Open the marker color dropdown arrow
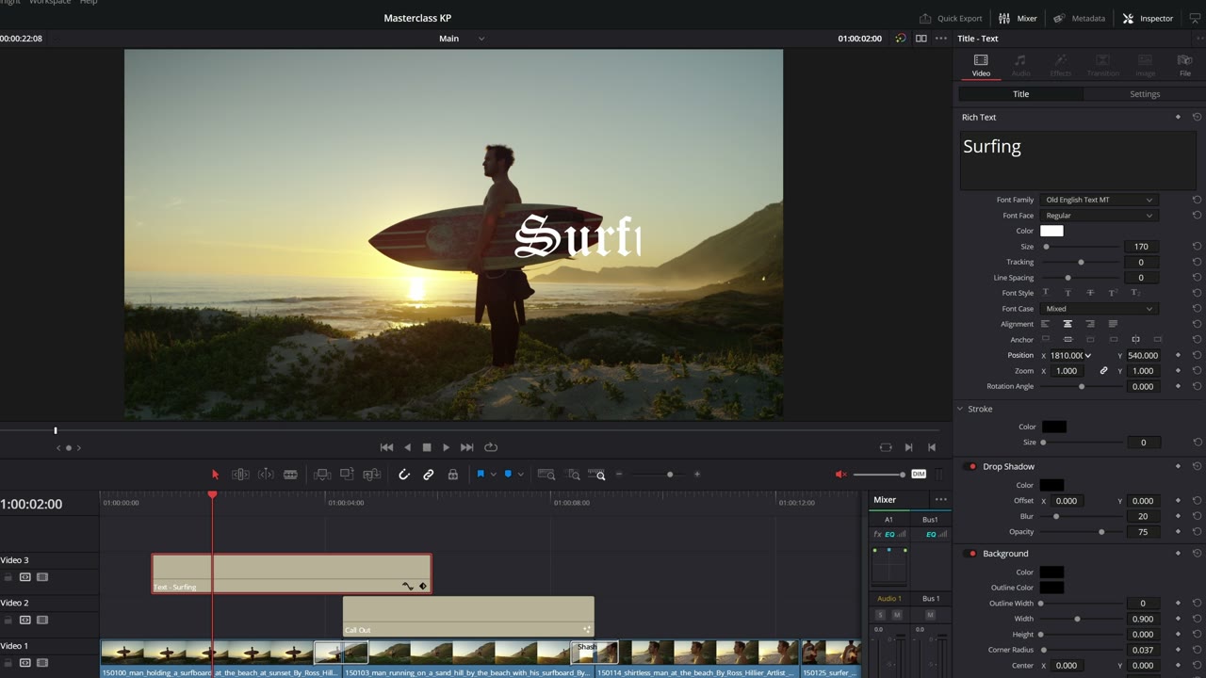This screenshot has height=678, width=1206. [x=520, y=475]
